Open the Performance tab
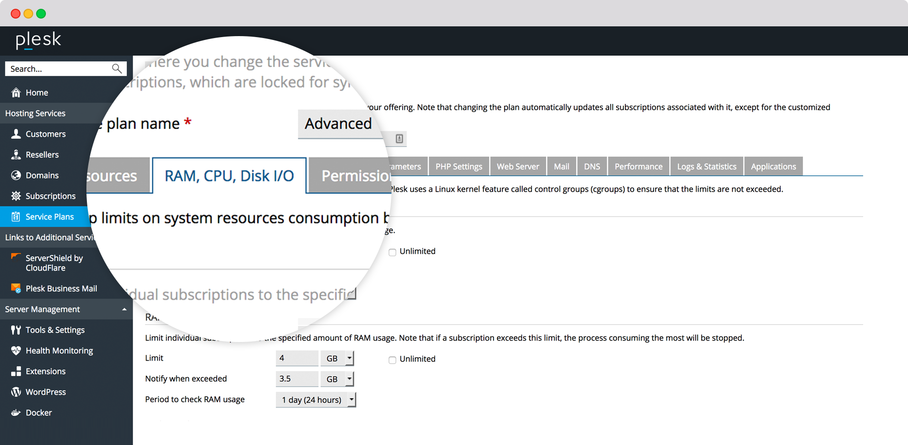 [638, 166]
